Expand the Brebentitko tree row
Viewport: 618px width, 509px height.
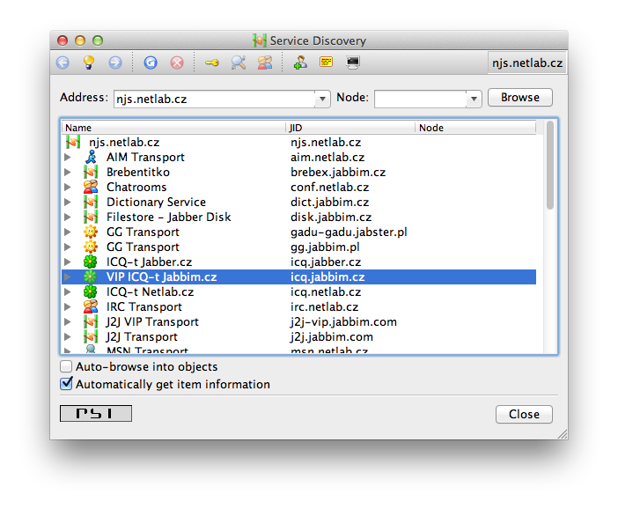[x=68, y=172]
